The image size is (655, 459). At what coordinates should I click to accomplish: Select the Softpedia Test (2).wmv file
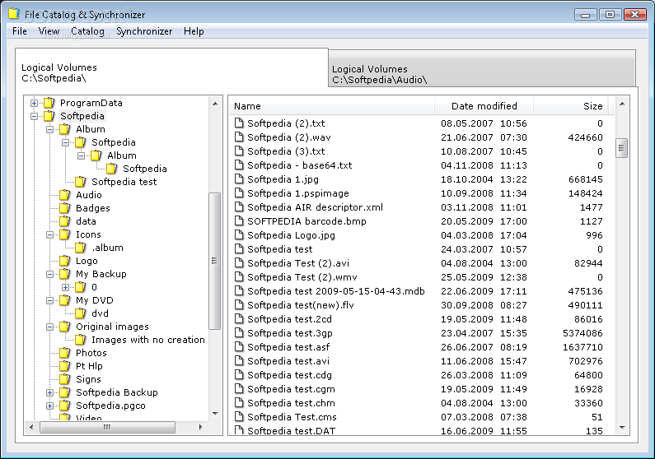point(302,277)
